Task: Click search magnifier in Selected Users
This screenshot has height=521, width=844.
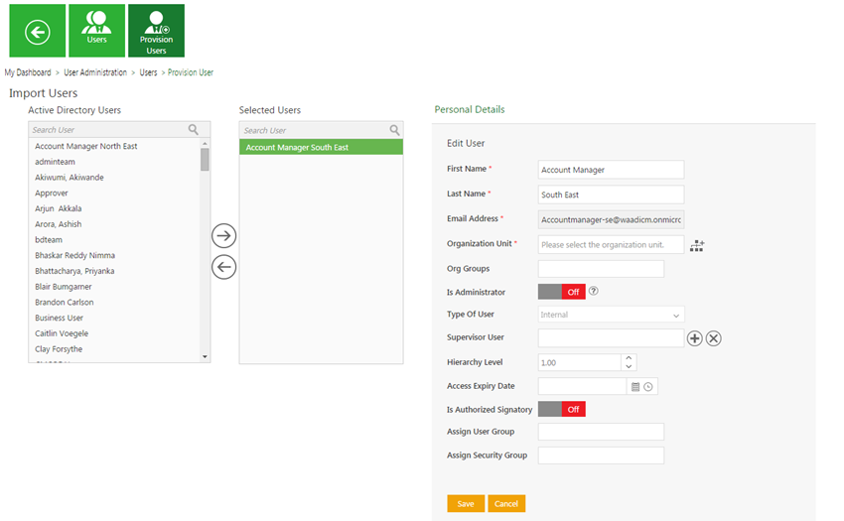Action: click(x=394, y=130)
